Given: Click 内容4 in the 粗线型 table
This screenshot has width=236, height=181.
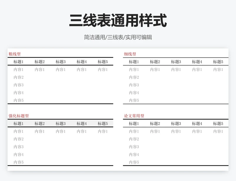Looking at the screenshot, I should (x=19, y=92).
